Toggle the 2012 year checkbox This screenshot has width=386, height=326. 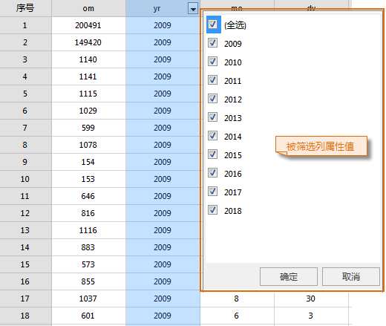[x=213, y=99]
